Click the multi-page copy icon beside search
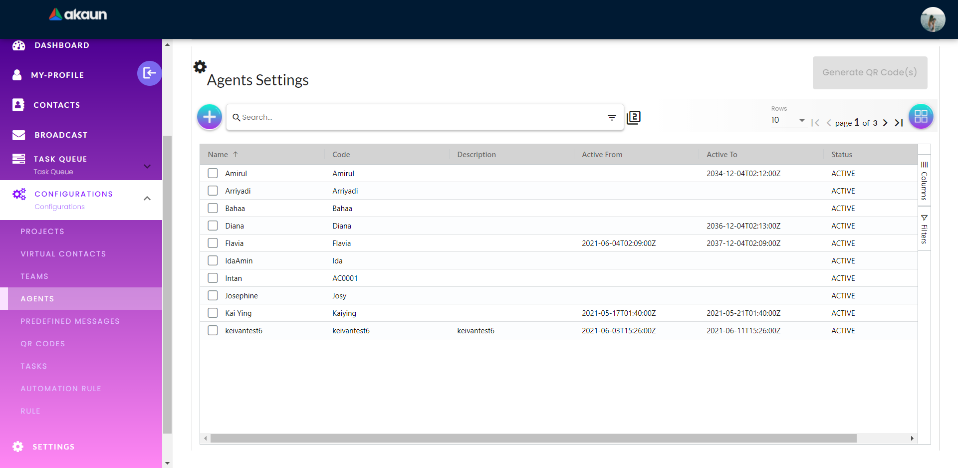Screen dimensions: 958x468 [x=634, y=117]
